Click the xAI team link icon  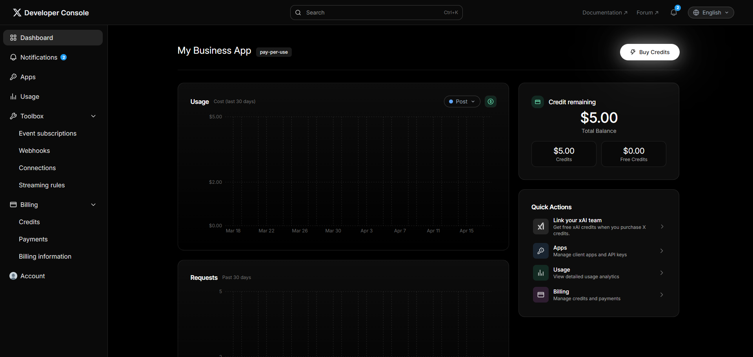click(x=540, y=227)
